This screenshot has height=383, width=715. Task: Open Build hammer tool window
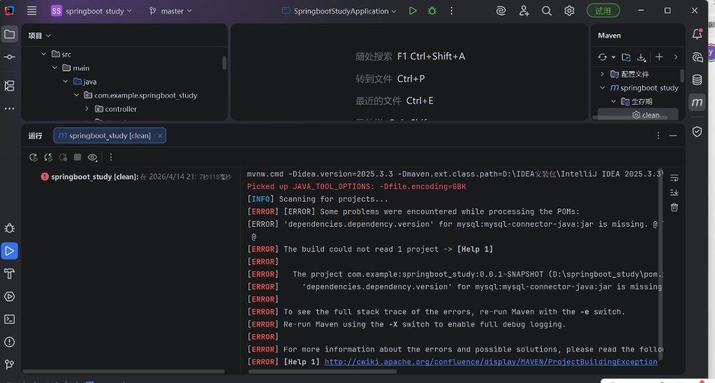[x=10, y=273]
